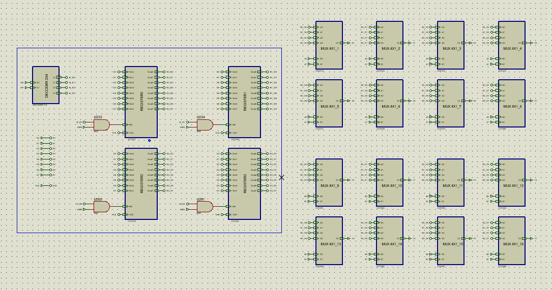Click the D7 terminal in the standalone terminal list
Screen dimensions: 552x290
pos(46,175)
